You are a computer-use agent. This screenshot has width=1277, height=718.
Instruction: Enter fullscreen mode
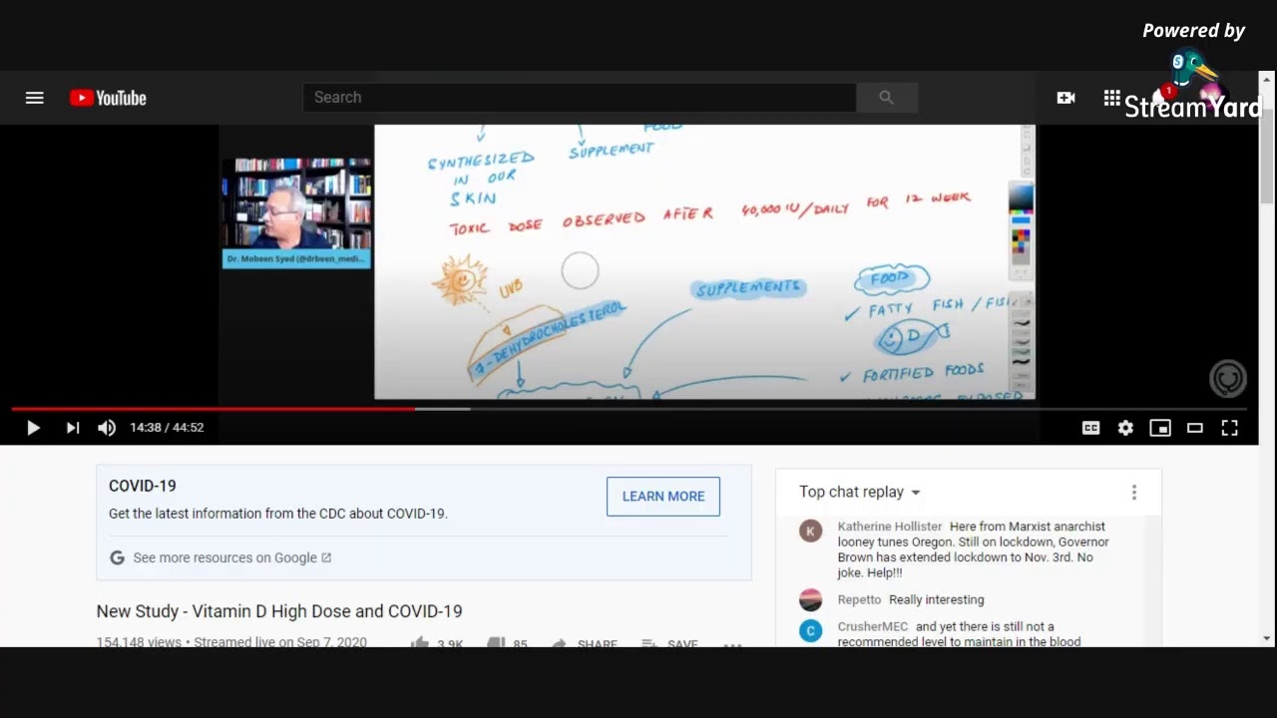pyautogui.click(x=1229, y=428)
